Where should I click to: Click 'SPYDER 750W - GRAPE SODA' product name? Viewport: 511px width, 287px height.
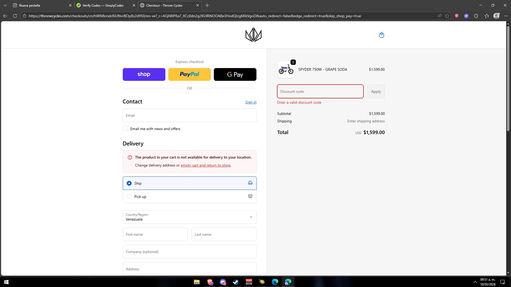coord(323,69)
